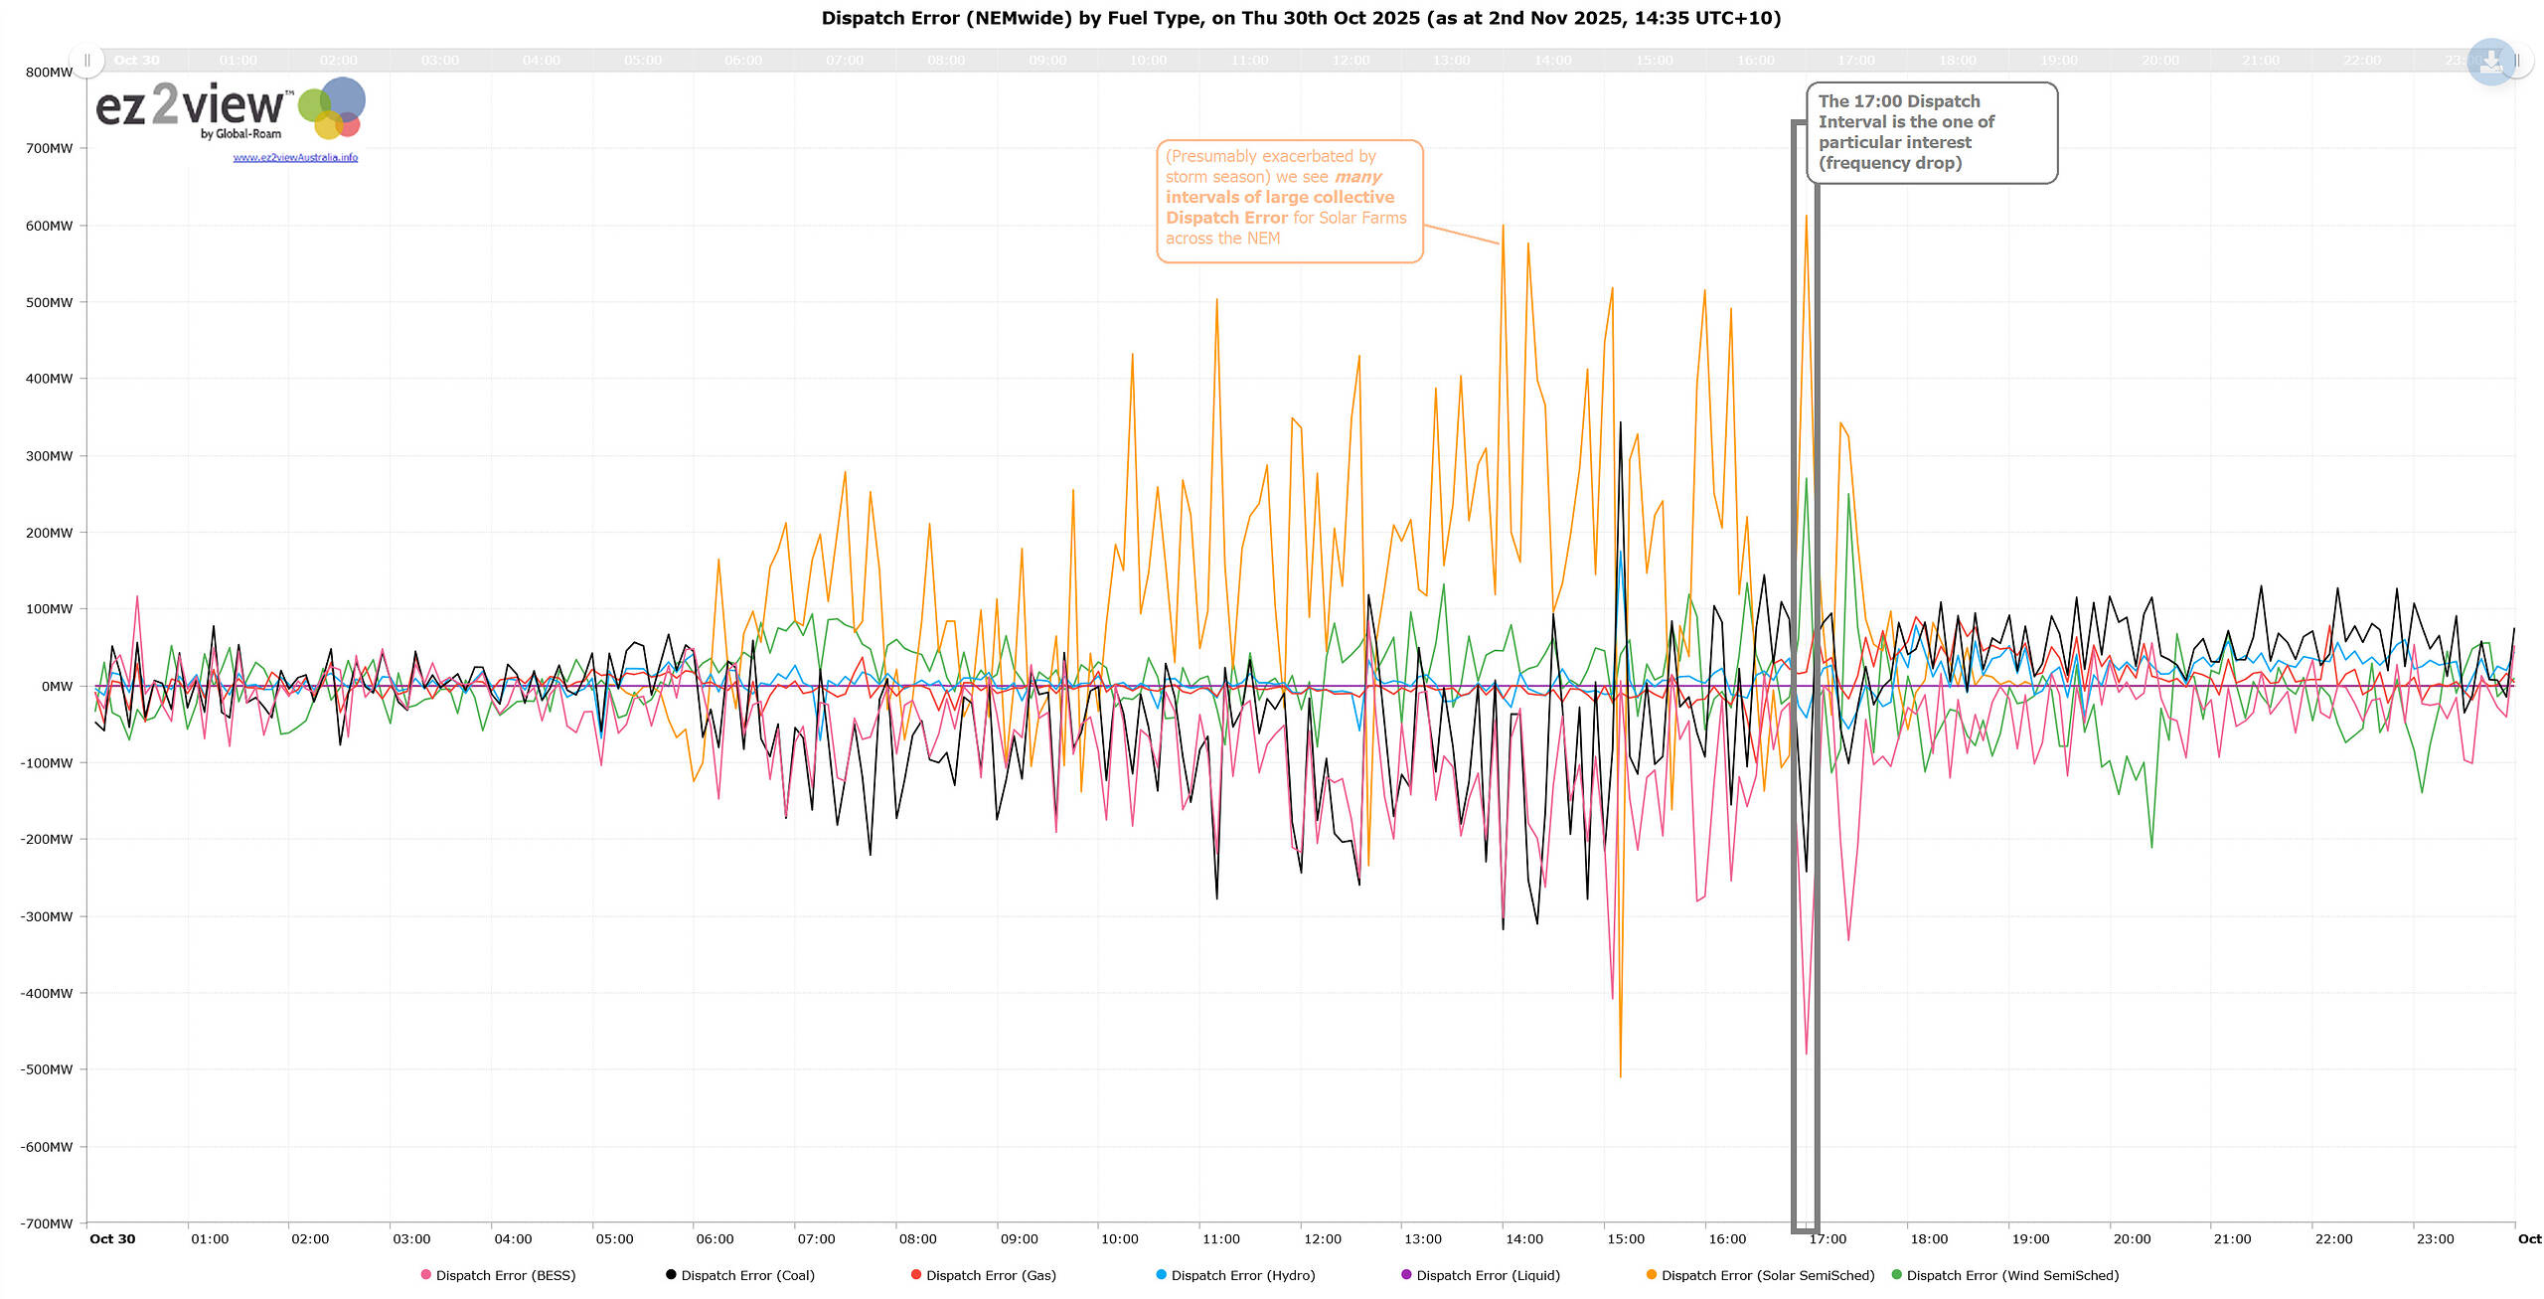Toggle the Dispatch Error (BESS) series
The height and width of the screenshot is (1299, 2544).
505,1275
